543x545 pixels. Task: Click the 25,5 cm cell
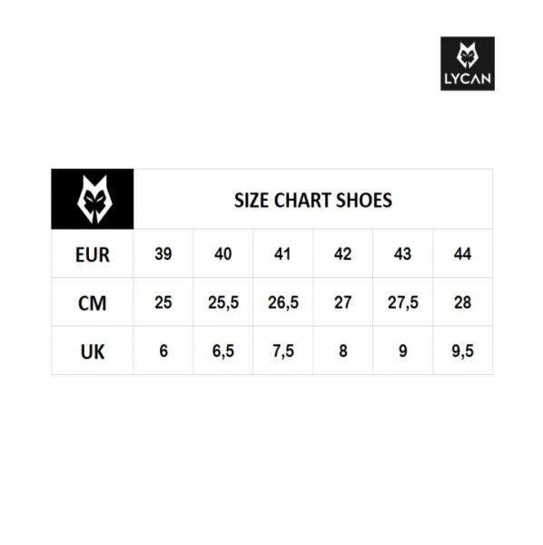tap(223, 302)
